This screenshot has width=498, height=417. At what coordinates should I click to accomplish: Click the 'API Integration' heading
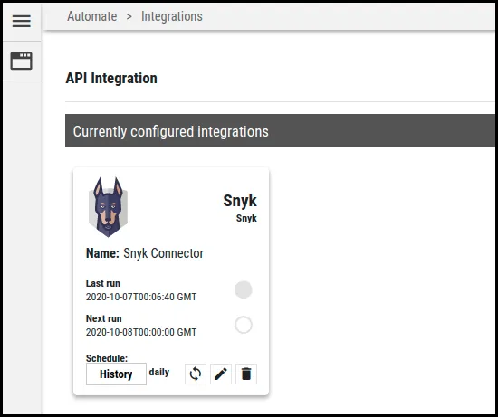[x=111, y=78]
